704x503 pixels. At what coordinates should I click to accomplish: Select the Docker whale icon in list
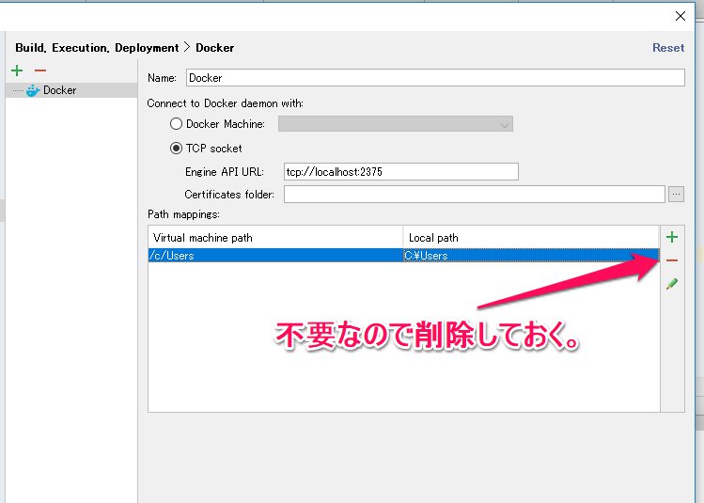(33, 90)
